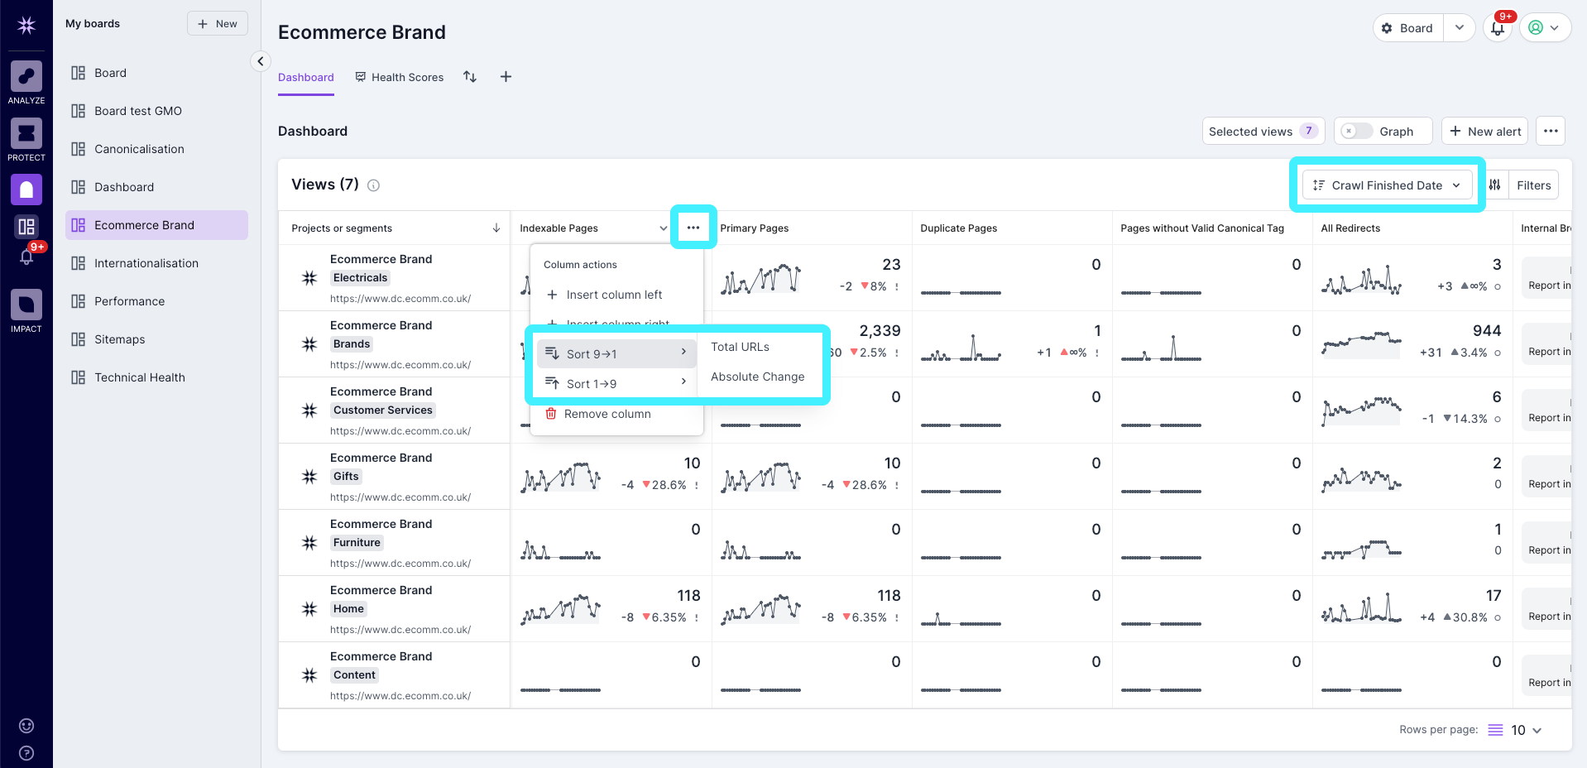Click the Brands segment trend sparkline under All Redirects

click(1361, 341)
